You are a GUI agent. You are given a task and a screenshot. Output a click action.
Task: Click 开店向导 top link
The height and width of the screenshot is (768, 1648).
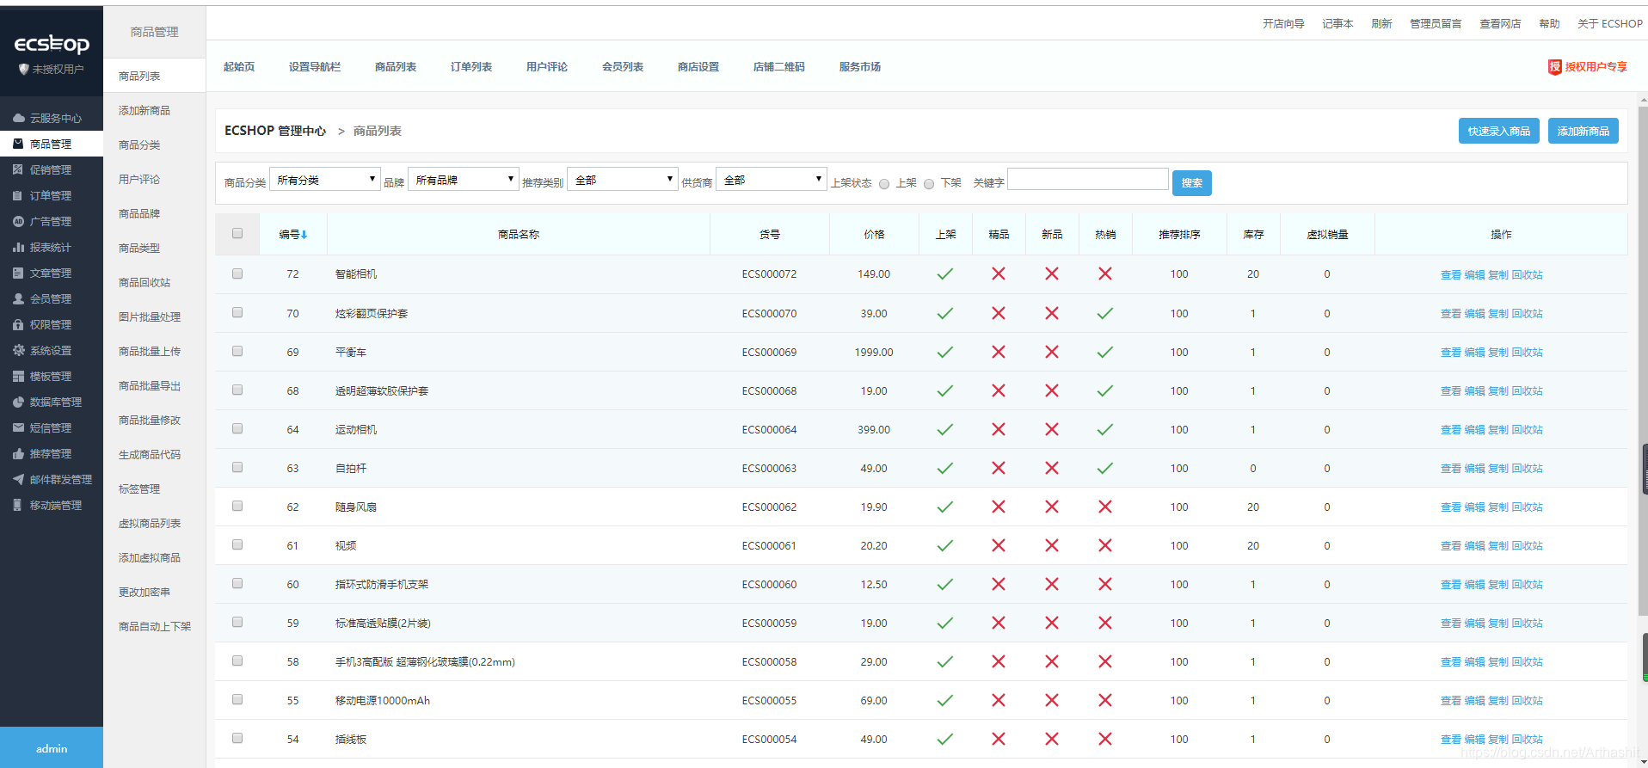click(x=1283, y=24)
